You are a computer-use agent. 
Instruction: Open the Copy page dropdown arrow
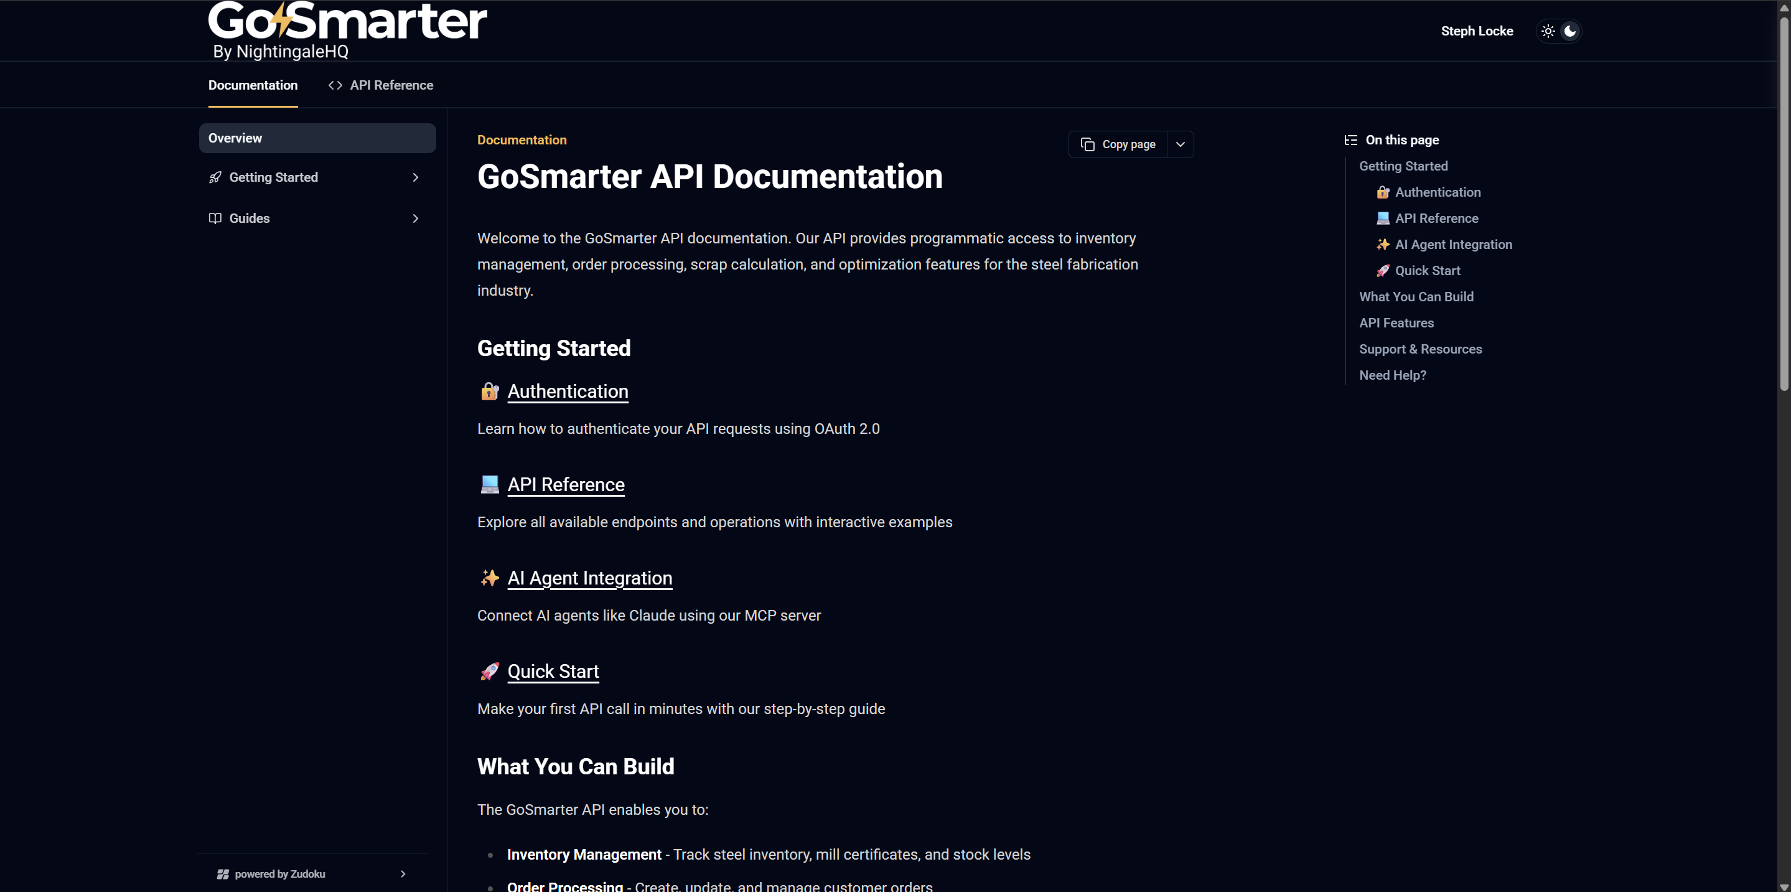tap(1180, 144)
